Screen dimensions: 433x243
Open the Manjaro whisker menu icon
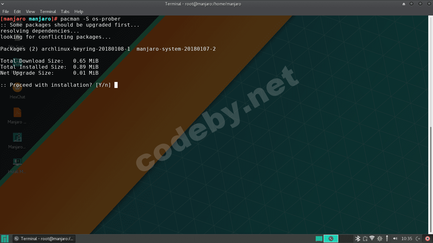tap(5, 239)
